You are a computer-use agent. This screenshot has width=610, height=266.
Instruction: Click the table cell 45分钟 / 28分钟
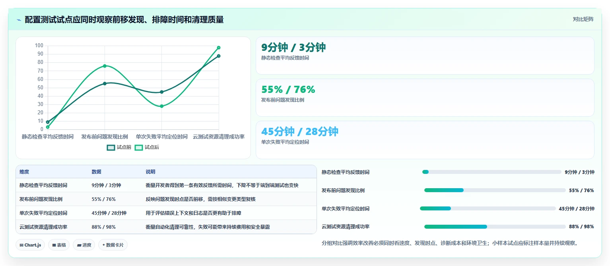coord(109,213)
